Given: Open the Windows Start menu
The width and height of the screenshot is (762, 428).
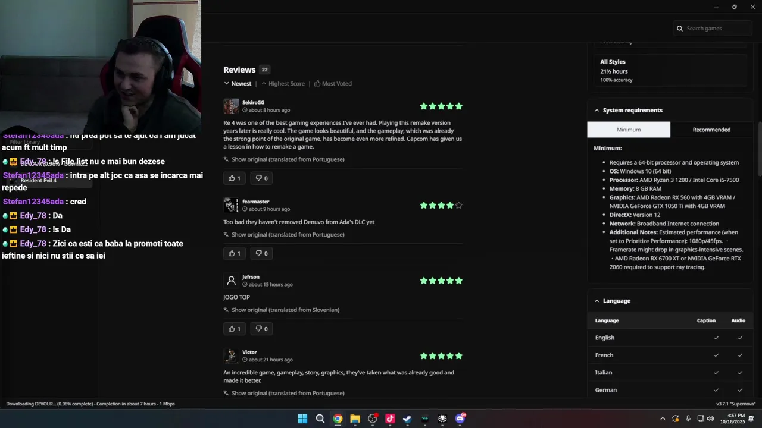Looking at the screenshot, I should tap(302, 419).
